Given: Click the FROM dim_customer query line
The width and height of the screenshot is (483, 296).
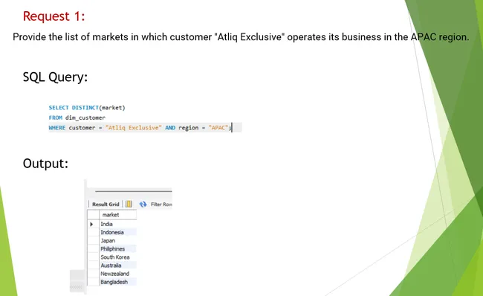Looking at the screenshot, I should click(77, 118).
